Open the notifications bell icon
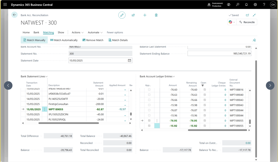 pos(246,5)
